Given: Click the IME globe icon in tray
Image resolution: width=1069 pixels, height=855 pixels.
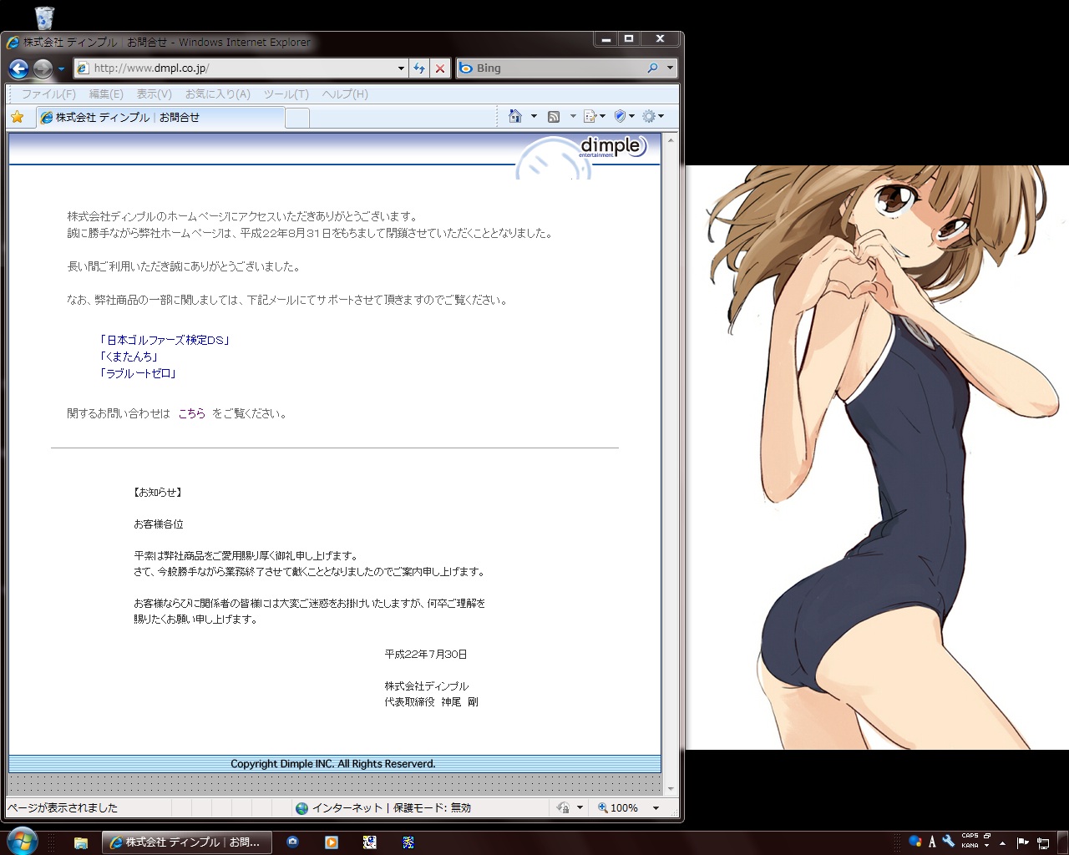Looking at the screenshot, I should [x=915, y=842].
